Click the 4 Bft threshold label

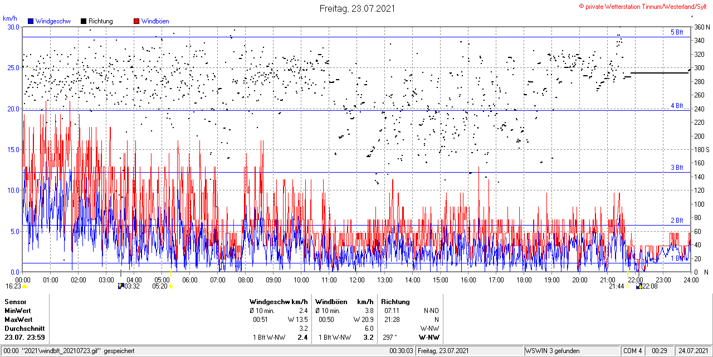pos(676,106)
